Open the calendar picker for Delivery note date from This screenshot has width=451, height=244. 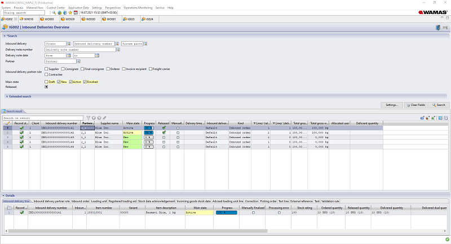[69, 55]
